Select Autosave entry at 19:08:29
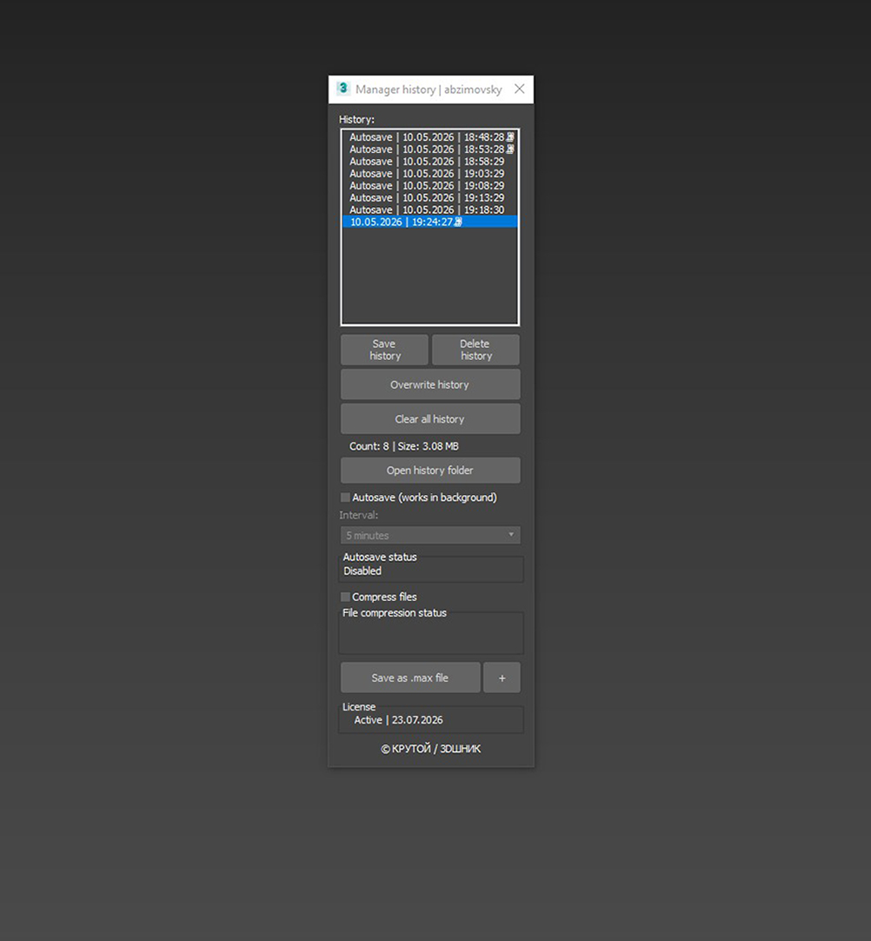The image size is (871, 941). 429,185
